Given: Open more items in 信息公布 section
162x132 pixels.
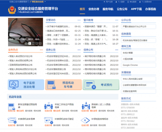Looking at the screenshot, I should tap(117, 50).
